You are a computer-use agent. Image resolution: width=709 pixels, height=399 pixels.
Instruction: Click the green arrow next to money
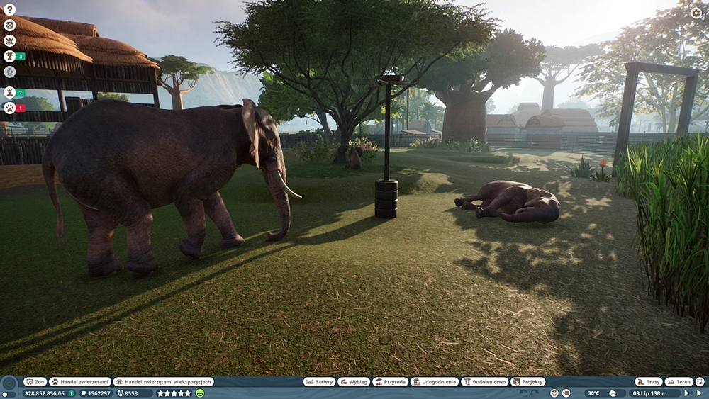click(x=71, y=393)
